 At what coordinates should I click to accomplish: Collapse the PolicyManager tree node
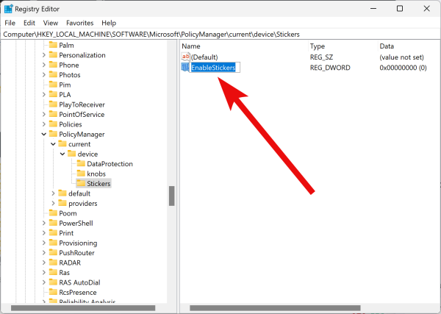(43, 135)
